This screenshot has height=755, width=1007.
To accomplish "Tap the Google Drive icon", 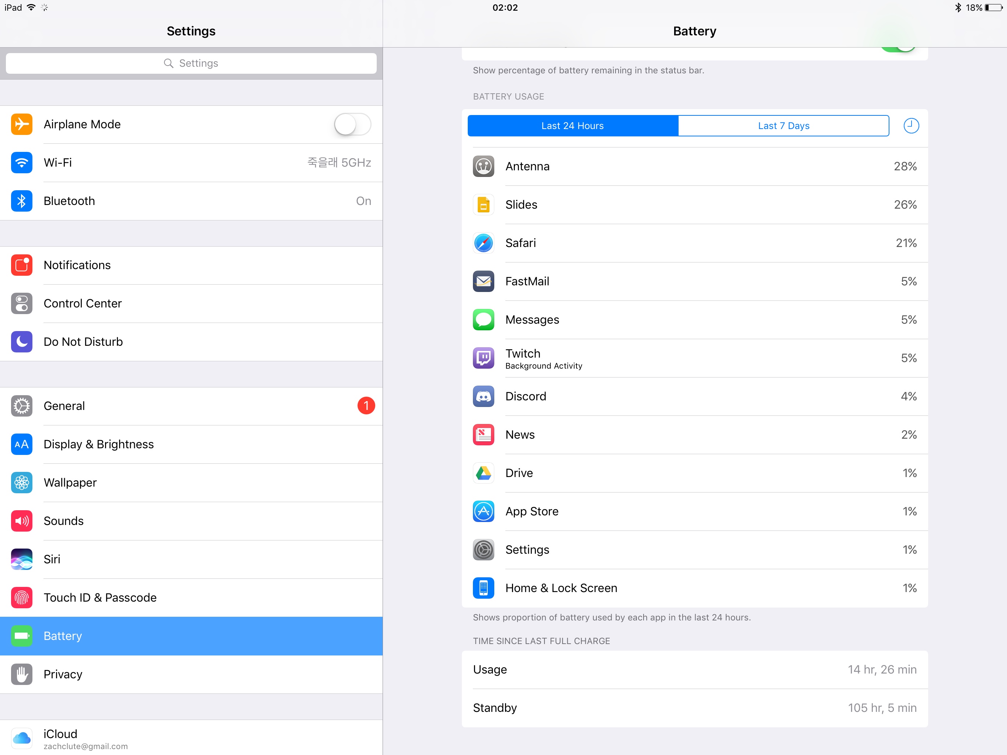I will point(484,473).
